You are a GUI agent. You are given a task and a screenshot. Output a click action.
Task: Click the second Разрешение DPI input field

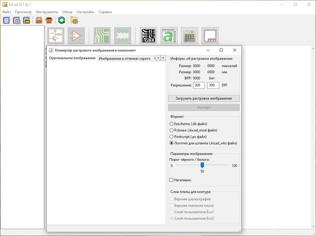pyautogui.click(x=213, y=85)
